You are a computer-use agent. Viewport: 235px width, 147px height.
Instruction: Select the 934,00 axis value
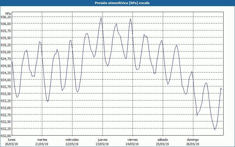pos(6,80)
